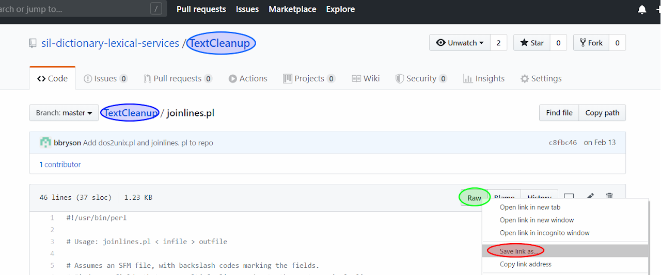
Task: Open Explore in top navigation
Action: click(340, 9)
